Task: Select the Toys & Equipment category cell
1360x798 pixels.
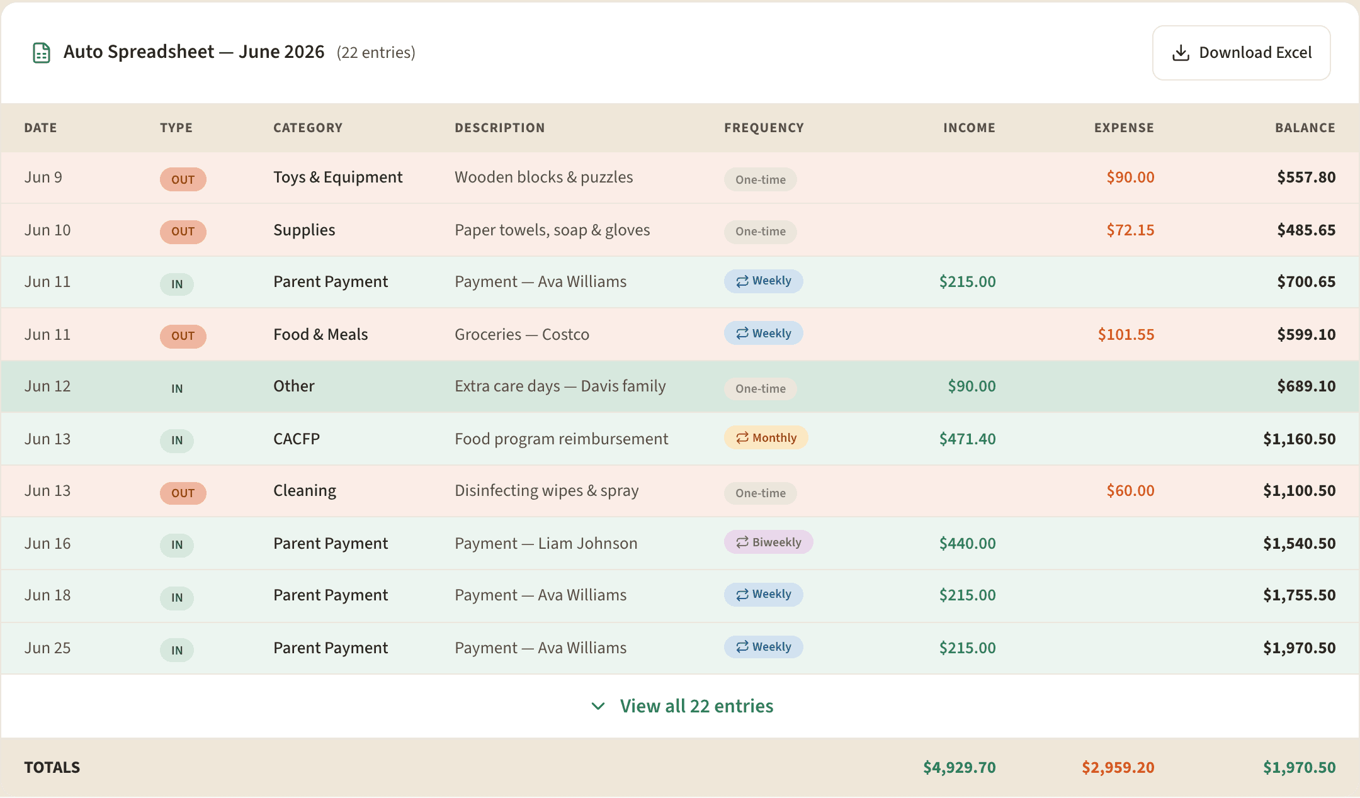Action: pyautogui.click(x=337, y=177)
